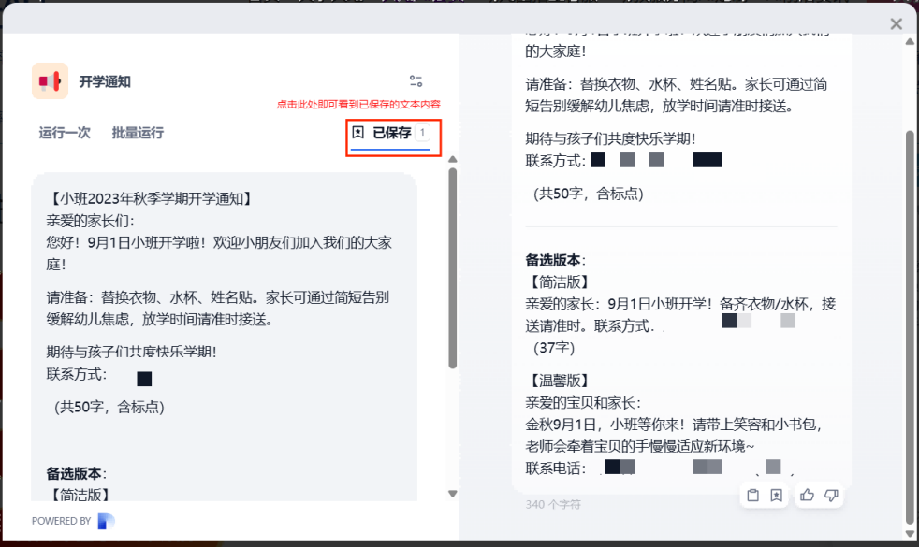
Task: Click the right panel's scrollbar thumb
Action: coord(910,327)
